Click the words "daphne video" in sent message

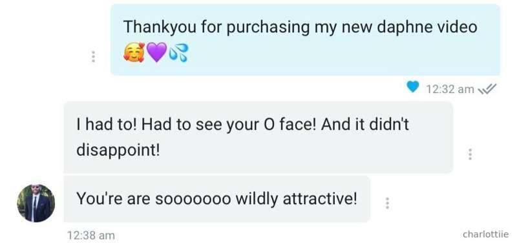tap(427, 26)
